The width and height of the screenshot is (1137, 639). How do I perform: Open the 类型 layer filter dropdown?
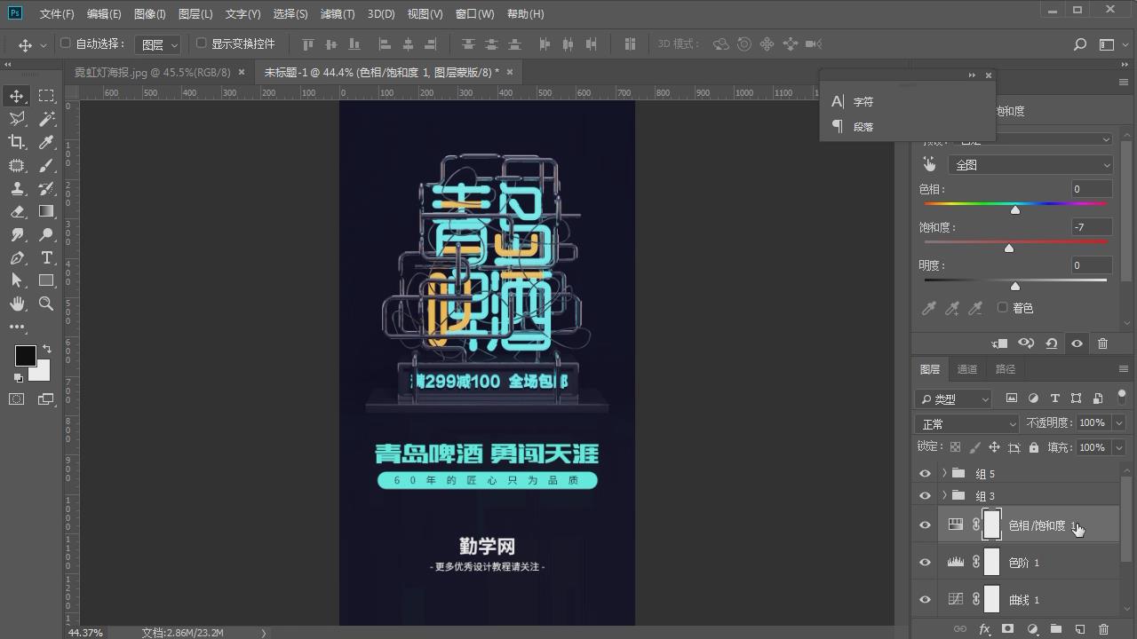(x=953, y=399)
